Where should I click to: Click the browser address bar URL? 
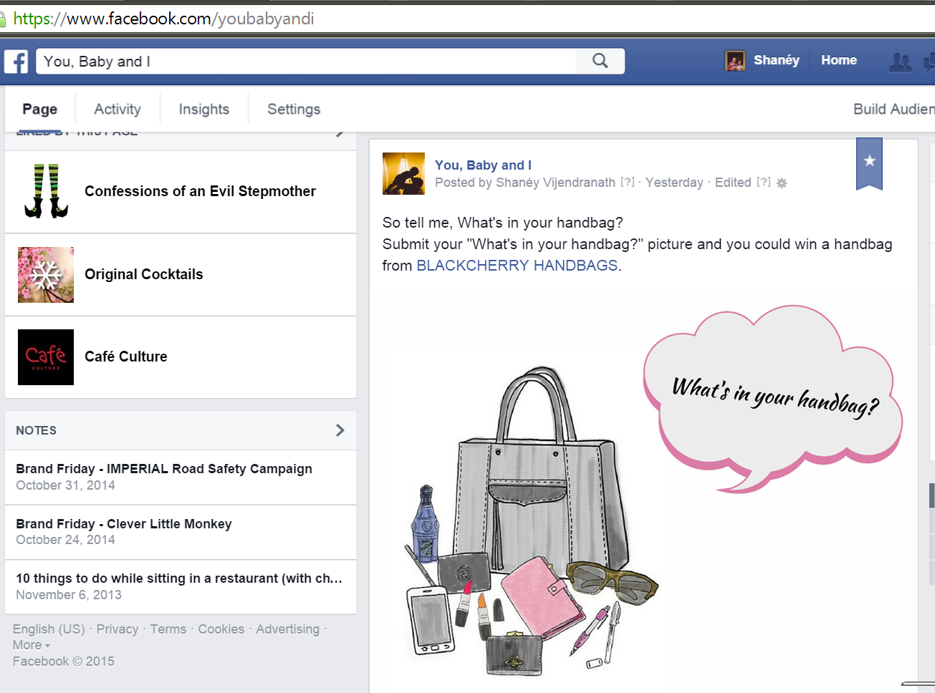(164, 19)
